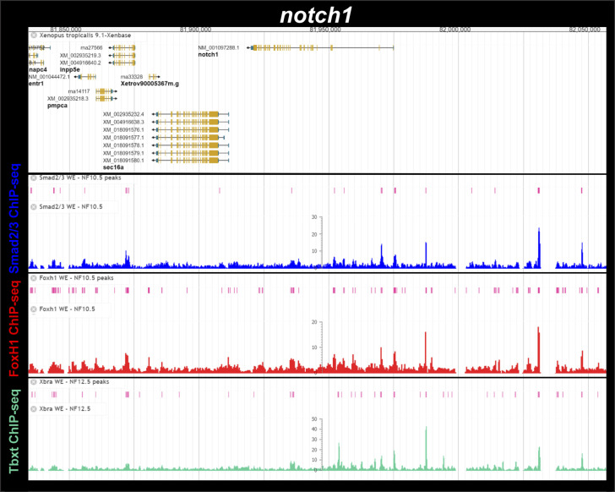The width and height of the screenshot is (615, 492).
Task: Open Xbra WE - NF12.5 coverage track label
Action: pyautogui.click(x=66, y=408)
